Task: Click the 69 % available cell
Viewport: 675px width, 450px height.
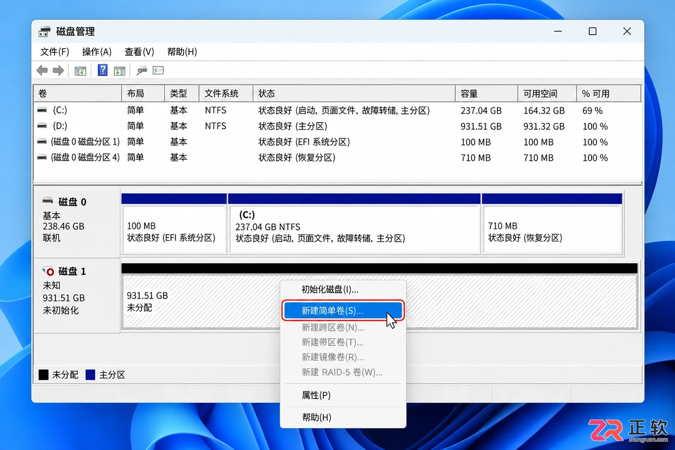Action: click(592, 111)
